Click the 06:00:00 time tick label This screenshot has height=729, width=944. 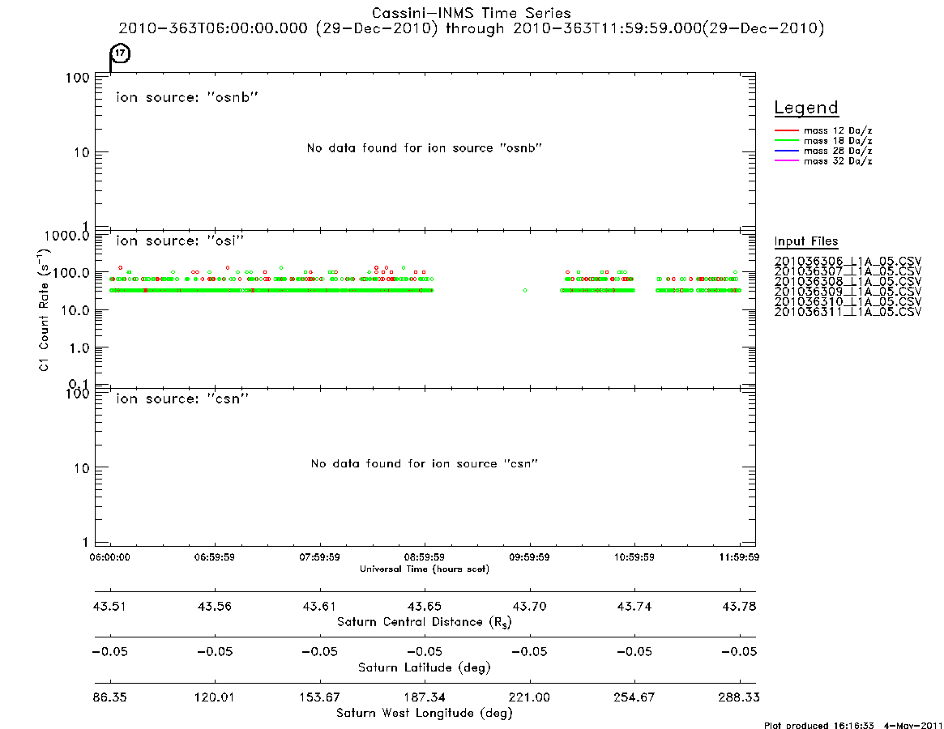(109, 557)
